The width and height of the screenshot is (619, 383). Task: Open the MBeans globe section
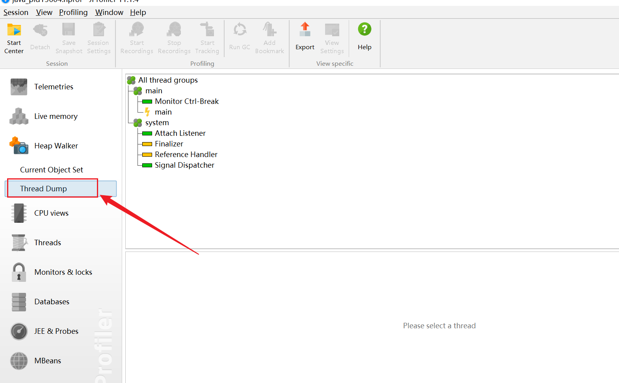(19, 361)
